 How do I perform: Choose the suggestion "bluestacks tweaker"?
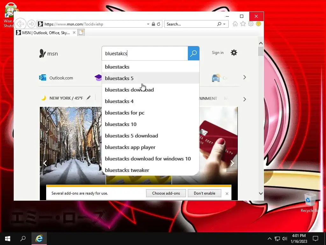point(151,170)
